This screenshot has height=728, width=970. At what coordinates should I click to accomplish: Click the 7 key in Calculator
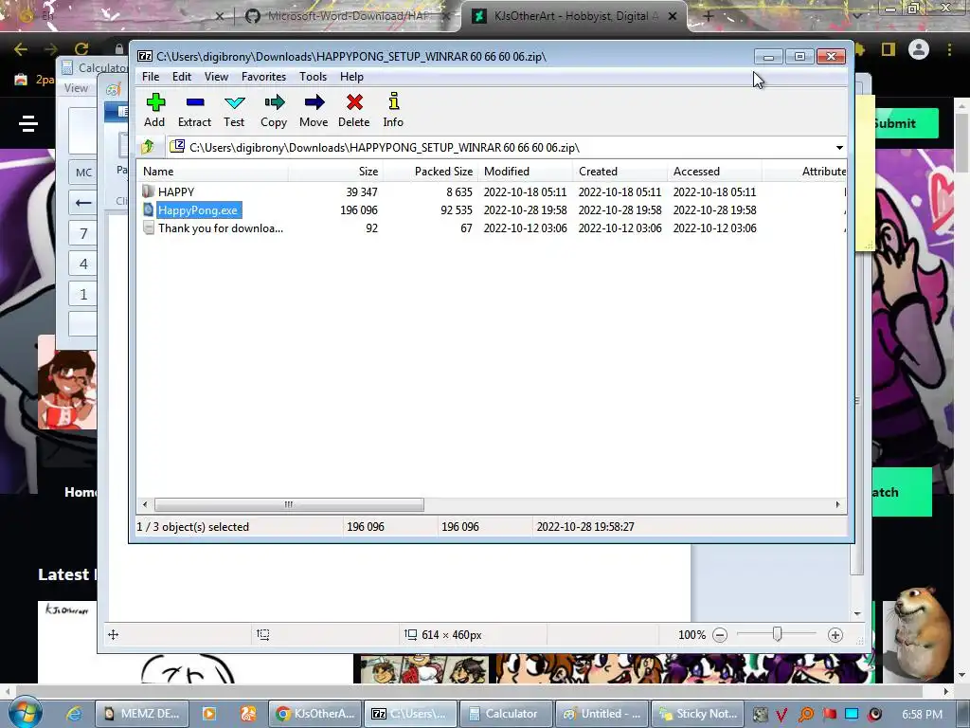click(83, 233)
